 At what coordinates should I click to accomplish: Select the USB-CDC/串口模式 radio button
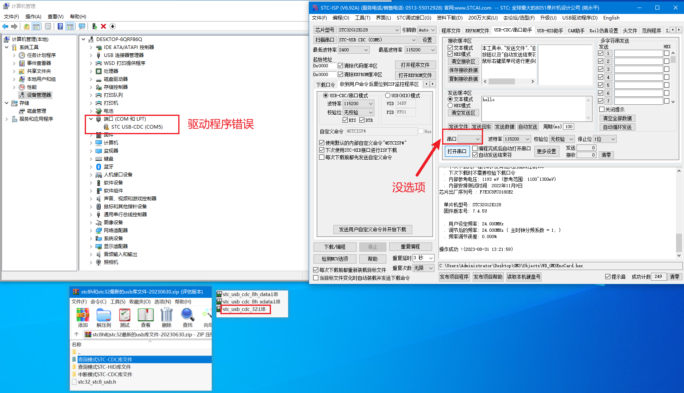(326, 96)
